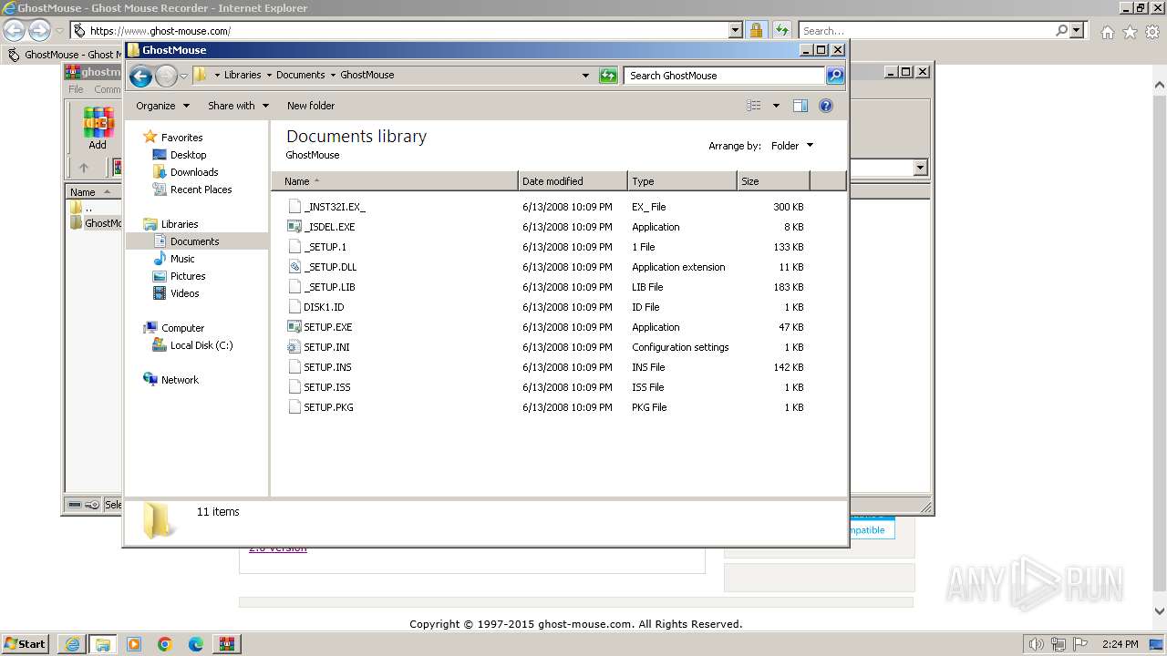Click the _ISDEL.EXE file icon
The image size is (1167, 656).
[294, 227]
